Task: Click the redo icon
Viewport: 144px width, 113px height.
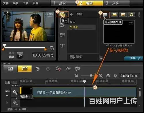Action: pos(48,69)
